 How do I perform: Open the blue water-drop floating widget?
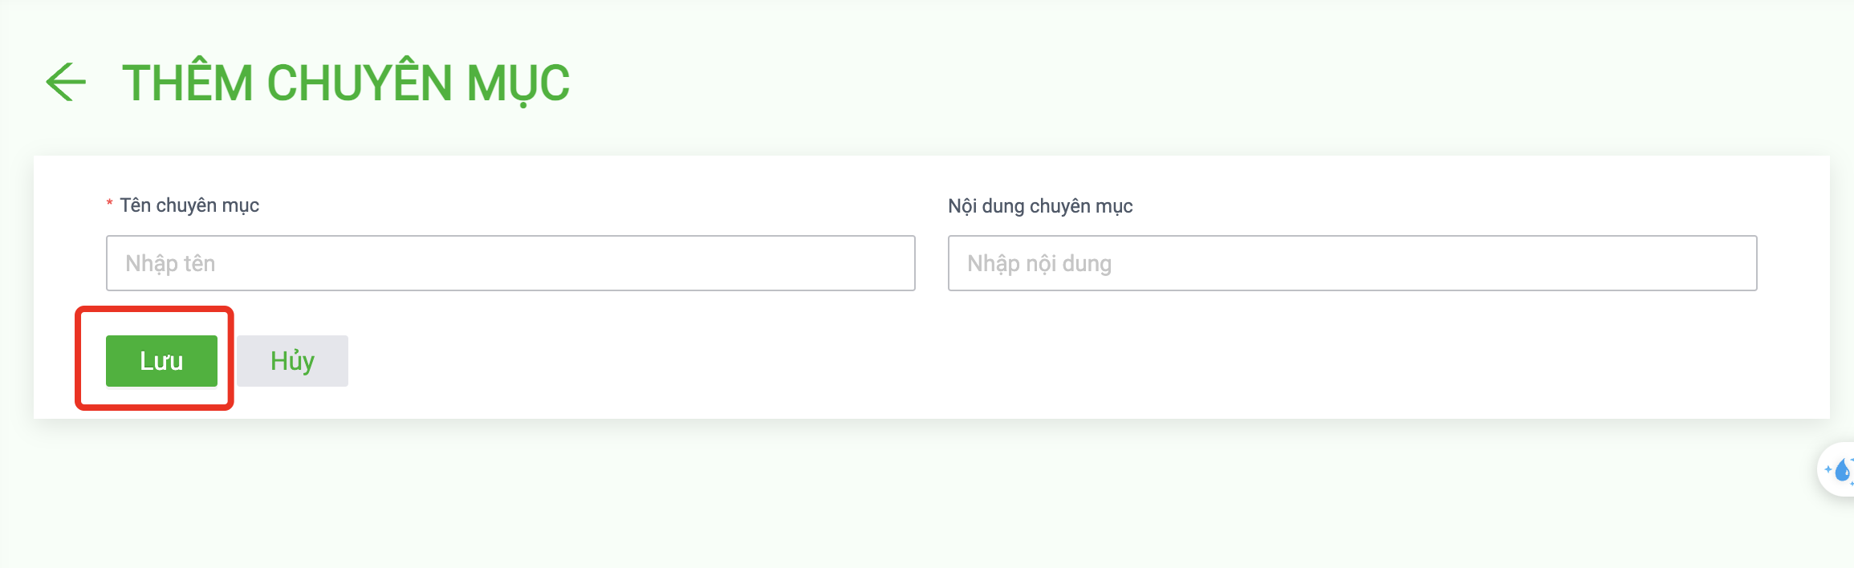[x=1838, y=469]
